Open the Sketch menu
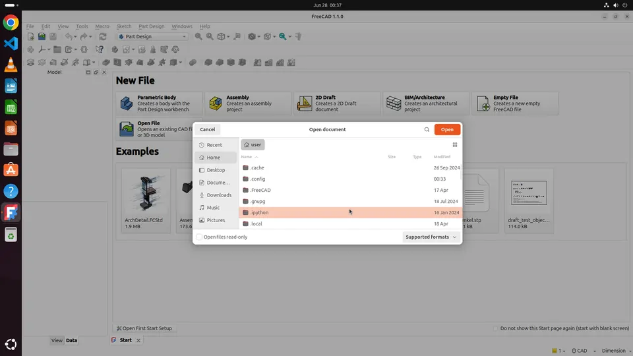 click(124, 26)
